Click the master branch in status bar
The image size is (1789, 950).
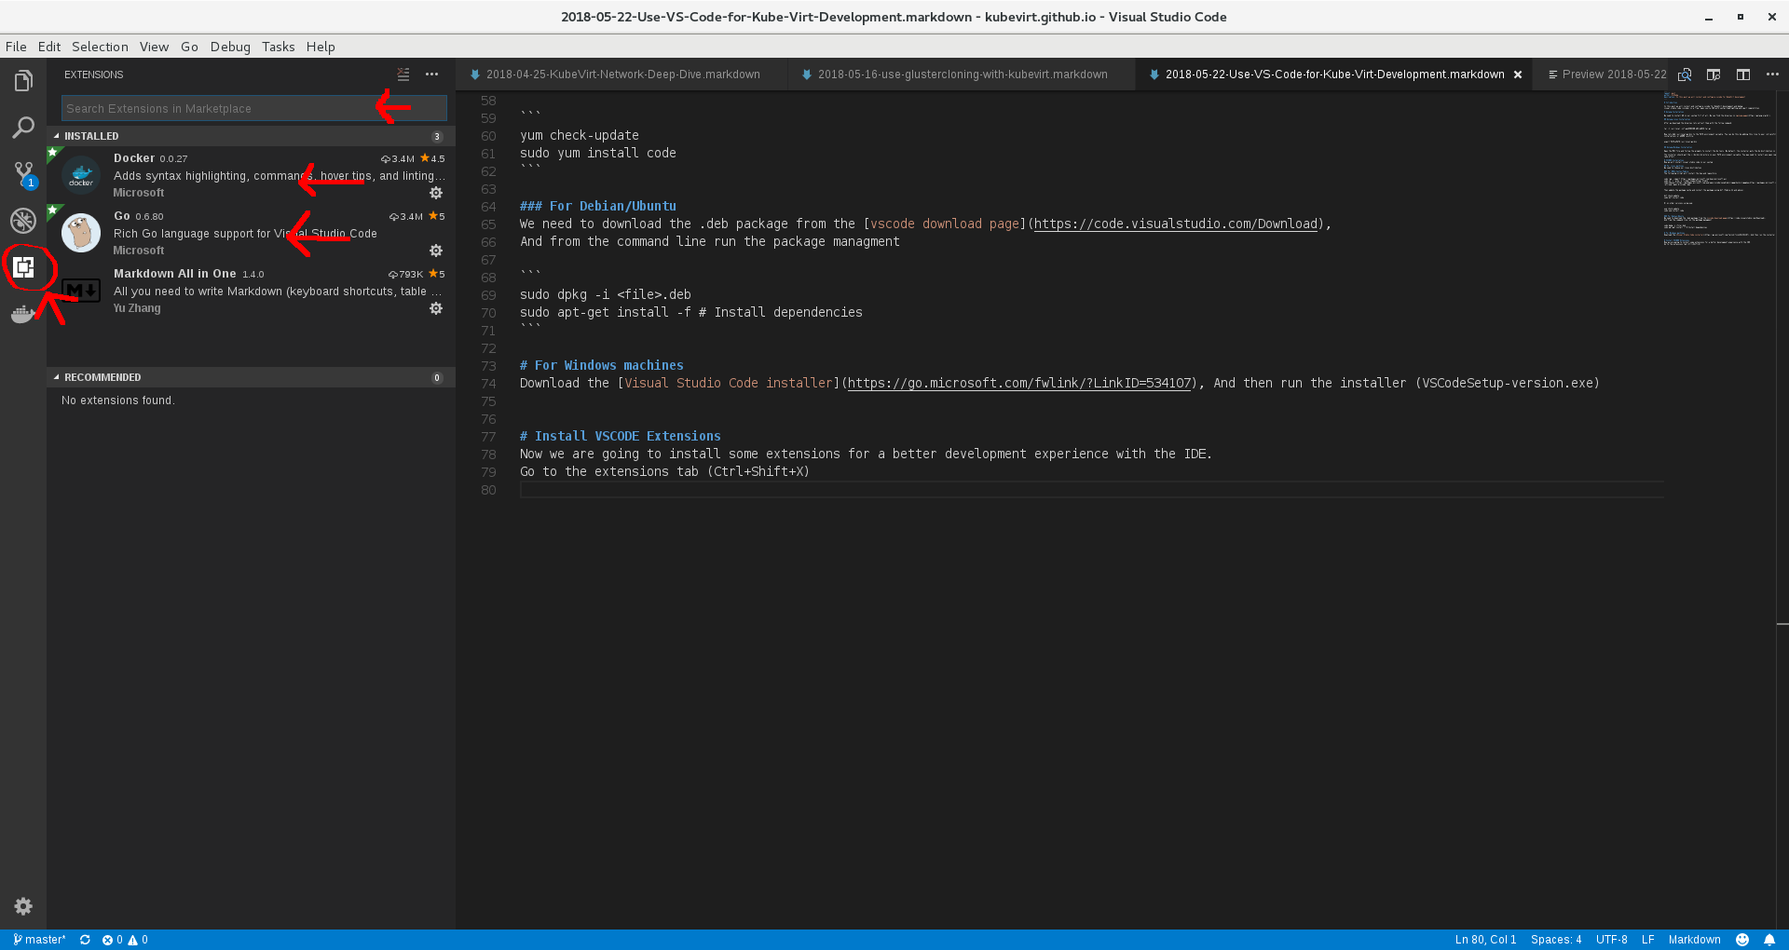(40, 940)
